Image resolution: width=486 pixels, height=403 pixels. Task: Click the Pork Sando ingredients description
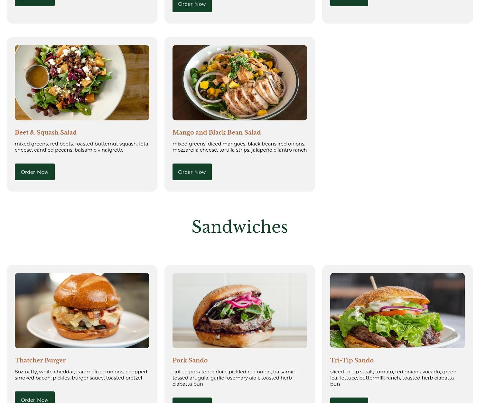[235, 378]
